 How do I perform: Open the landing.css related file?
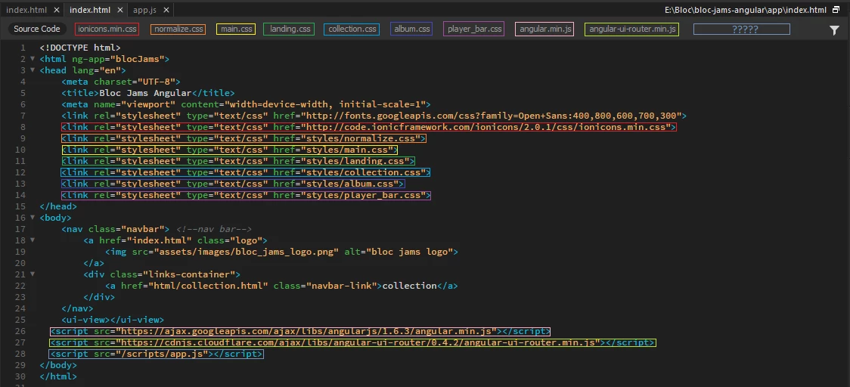(290, 29)
